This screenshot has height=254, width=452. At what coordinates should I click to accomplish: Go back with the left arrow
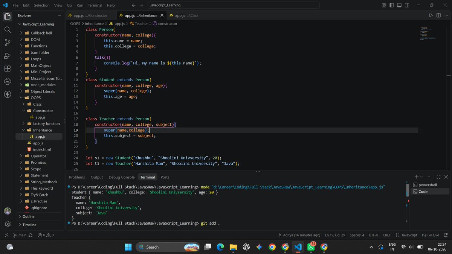(134, 5)
